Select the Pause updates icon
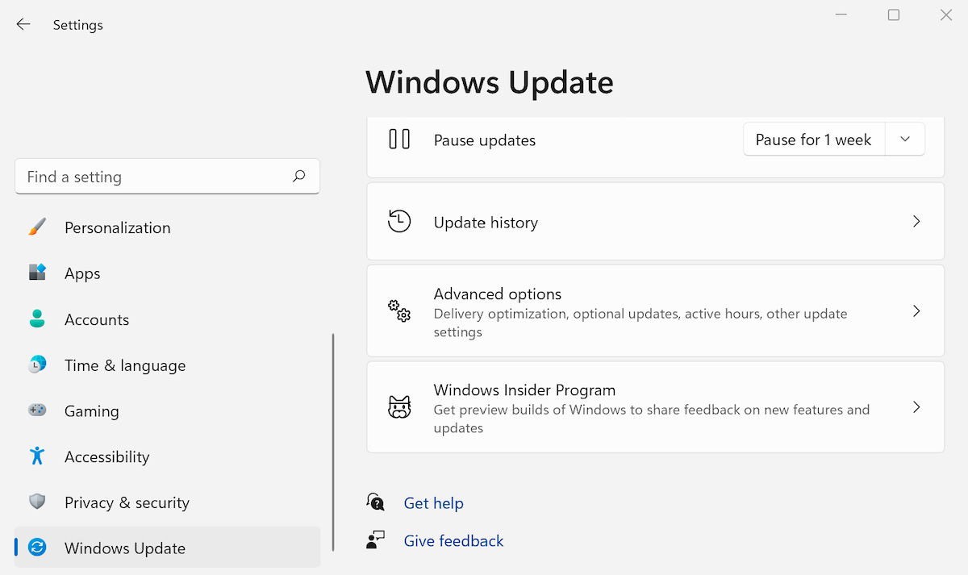968x575 pixels. click(x=399, y=140)
